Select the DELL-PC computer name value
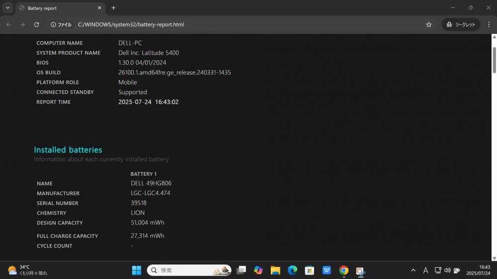Screen dimensions: 497x279 (x=130, y=43)
